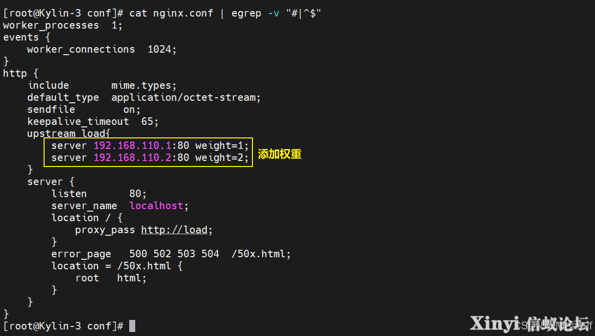595x336 pixels.
Task: Click the yellow 添加权重 annotation label
Action: [x=279, y=154]
